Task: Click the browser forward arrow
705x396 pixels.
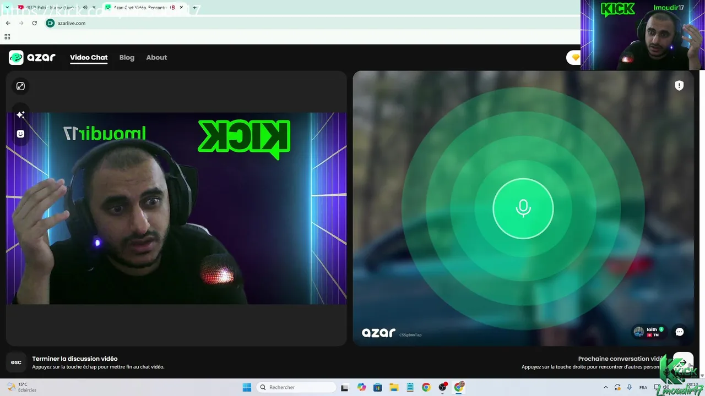Action: [x=21, y=23]
